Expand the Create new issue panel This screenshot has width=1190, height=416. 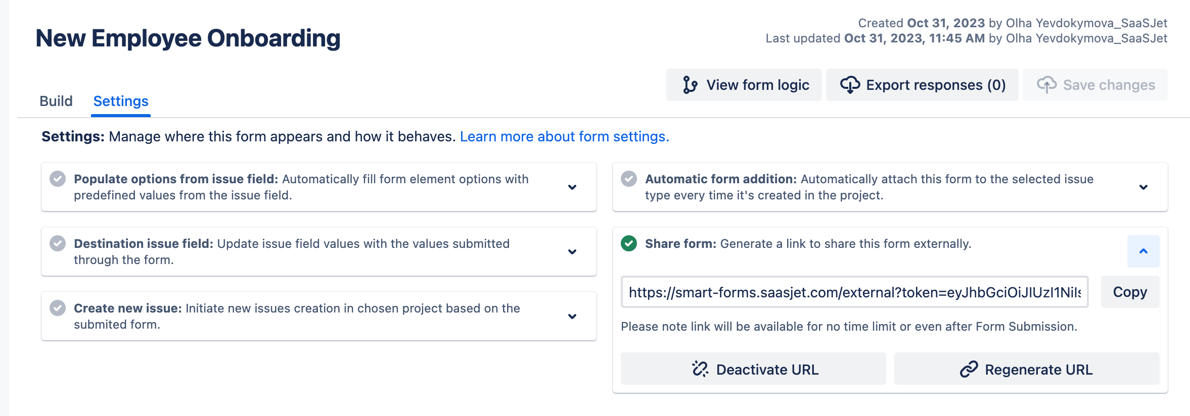pyautogui.click(x=572, y=317)
